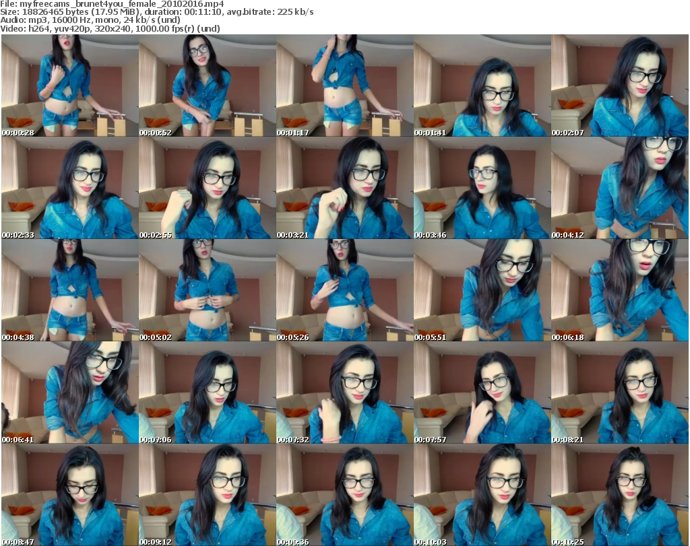The image size is (690, 546).
Task: Open the frame marked 00:07:06
Action: coord(208,393)
